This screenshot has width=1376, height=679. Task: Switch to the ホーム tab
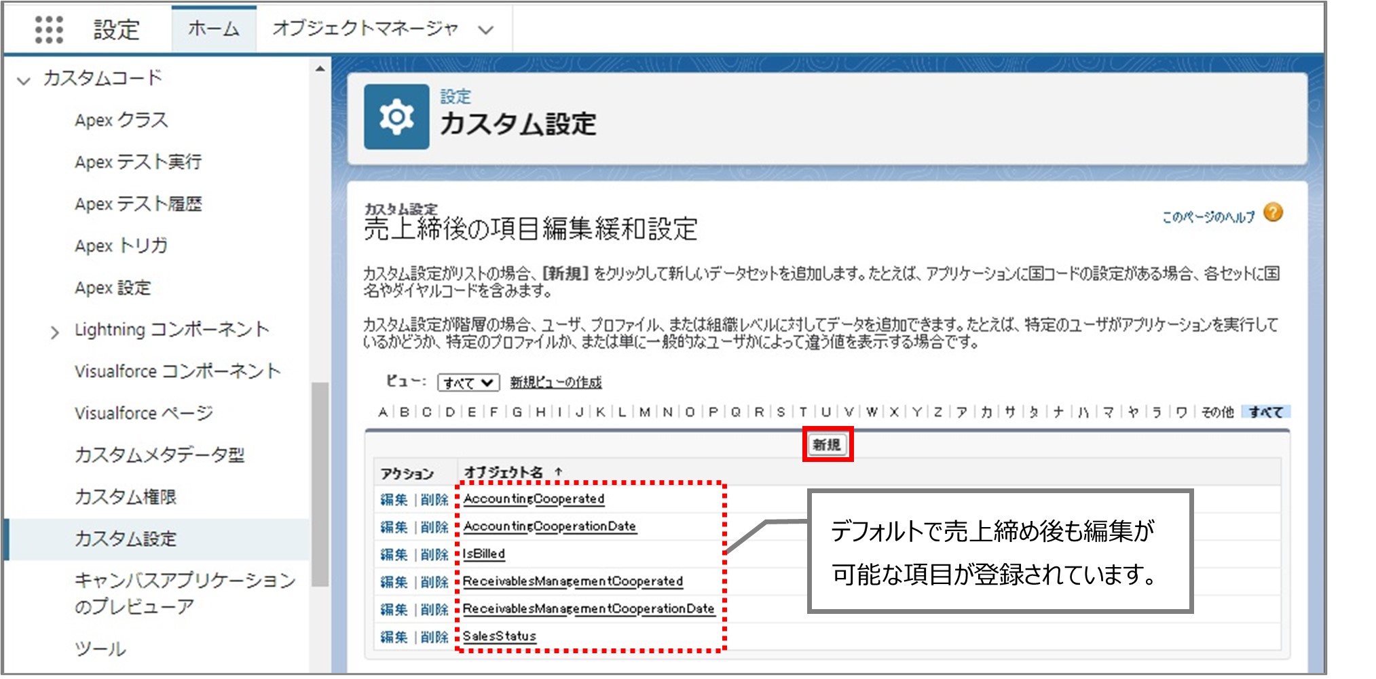point(213,28)
